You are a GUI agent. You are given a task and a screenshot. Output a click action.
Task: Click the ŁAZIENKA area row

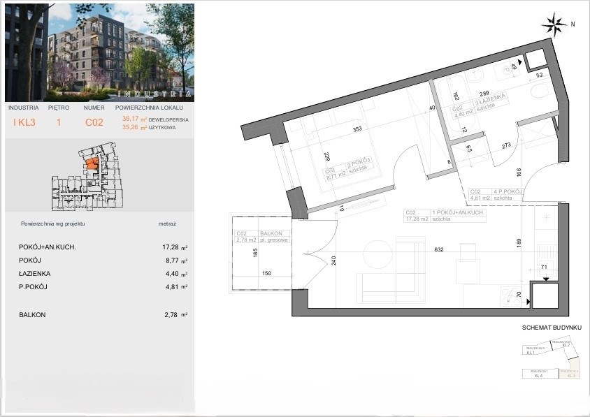pyautogui.click(x=98, y=274)
